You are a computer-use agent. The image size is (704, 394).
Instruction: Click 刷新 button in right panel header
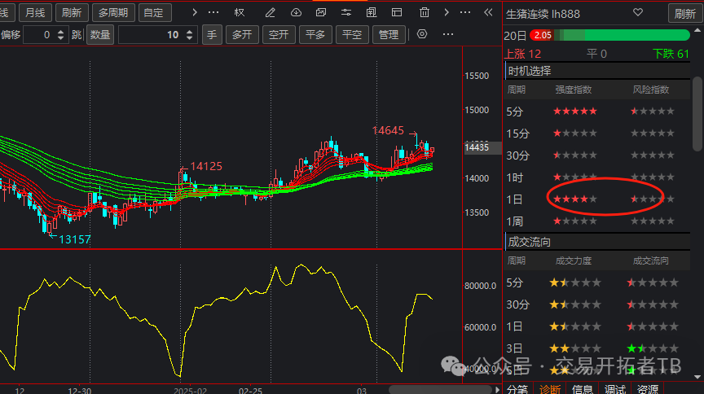tap(684, 14)
